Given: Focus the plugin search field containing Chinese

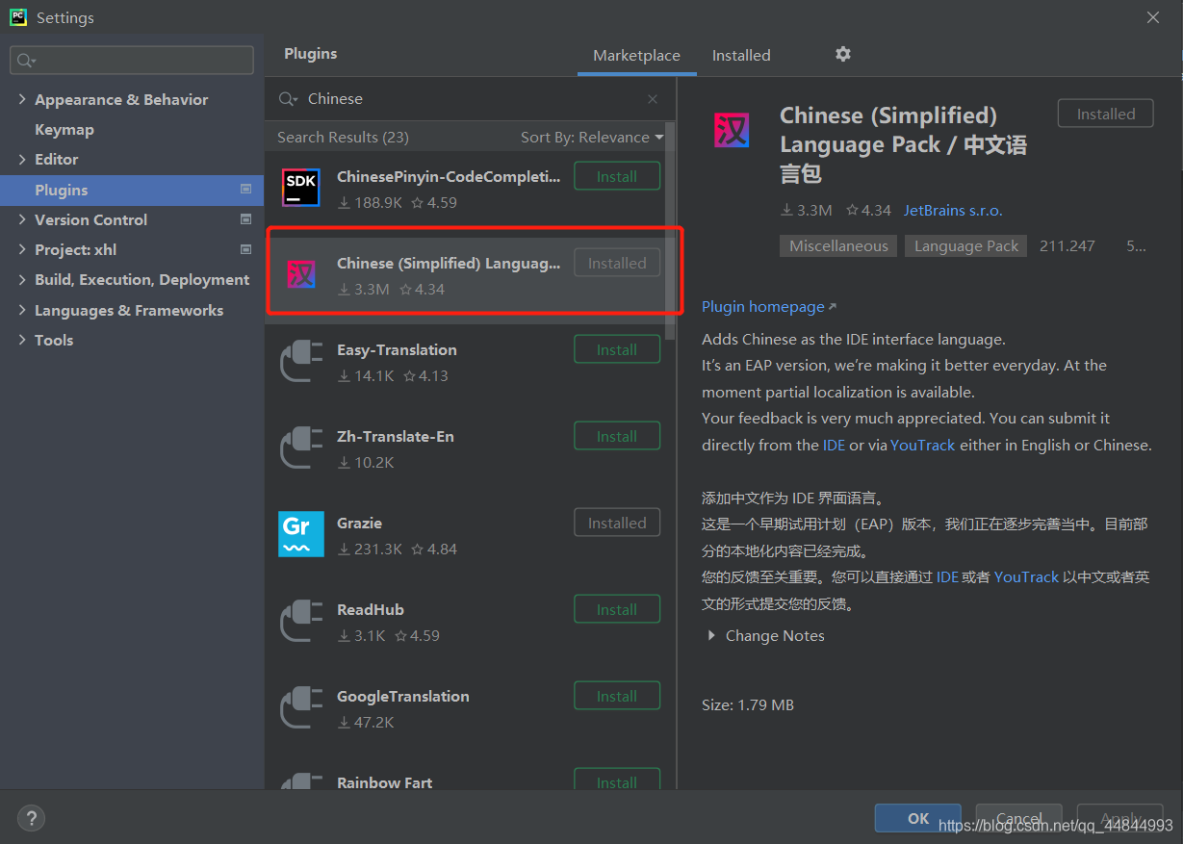Looking at the screenshot, I should click(x=472, y=99).
